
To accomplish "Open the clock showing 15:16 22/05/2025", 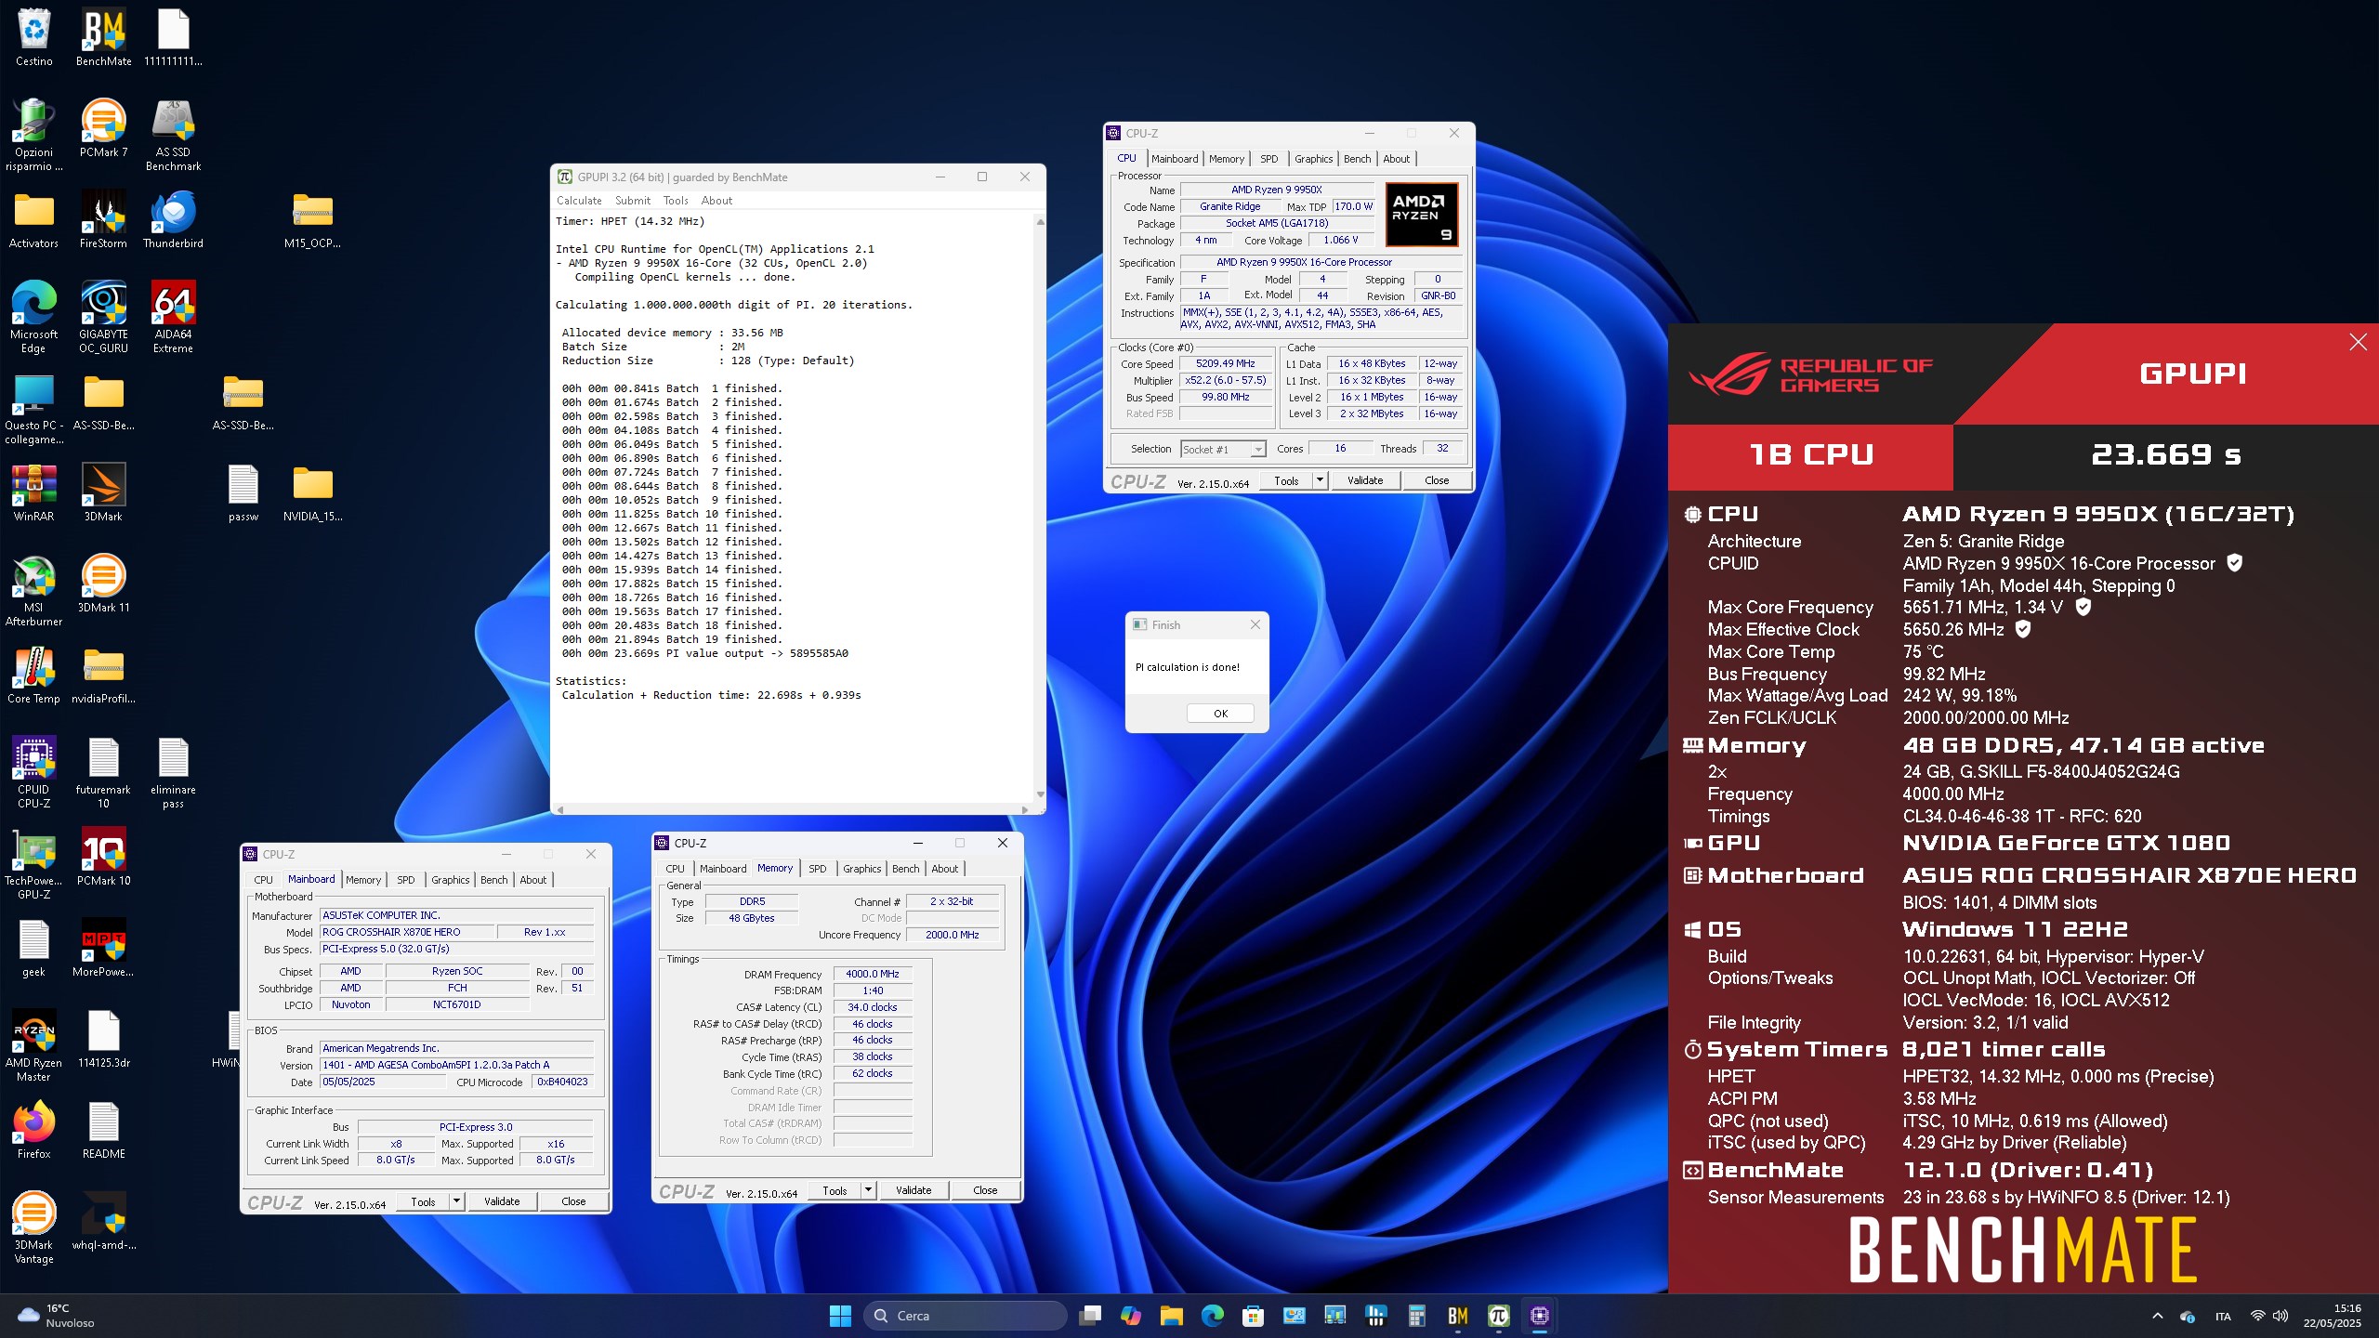I will coord(2333,1316).
